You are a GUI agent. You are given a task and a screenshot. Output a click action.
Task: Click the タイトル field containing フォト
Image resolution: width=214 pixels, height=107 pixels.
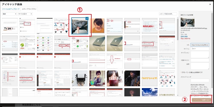[200, 49]
